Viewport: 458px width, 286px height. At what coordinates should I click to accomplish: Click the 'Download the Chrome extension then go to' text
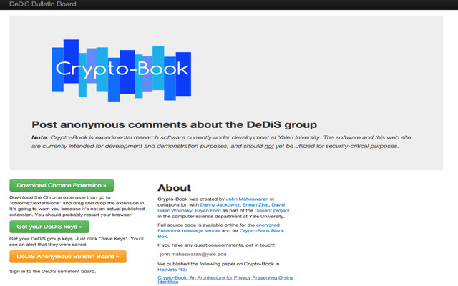60,197
